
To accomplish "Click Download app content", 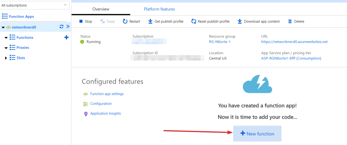I will (x=259, y=21).
